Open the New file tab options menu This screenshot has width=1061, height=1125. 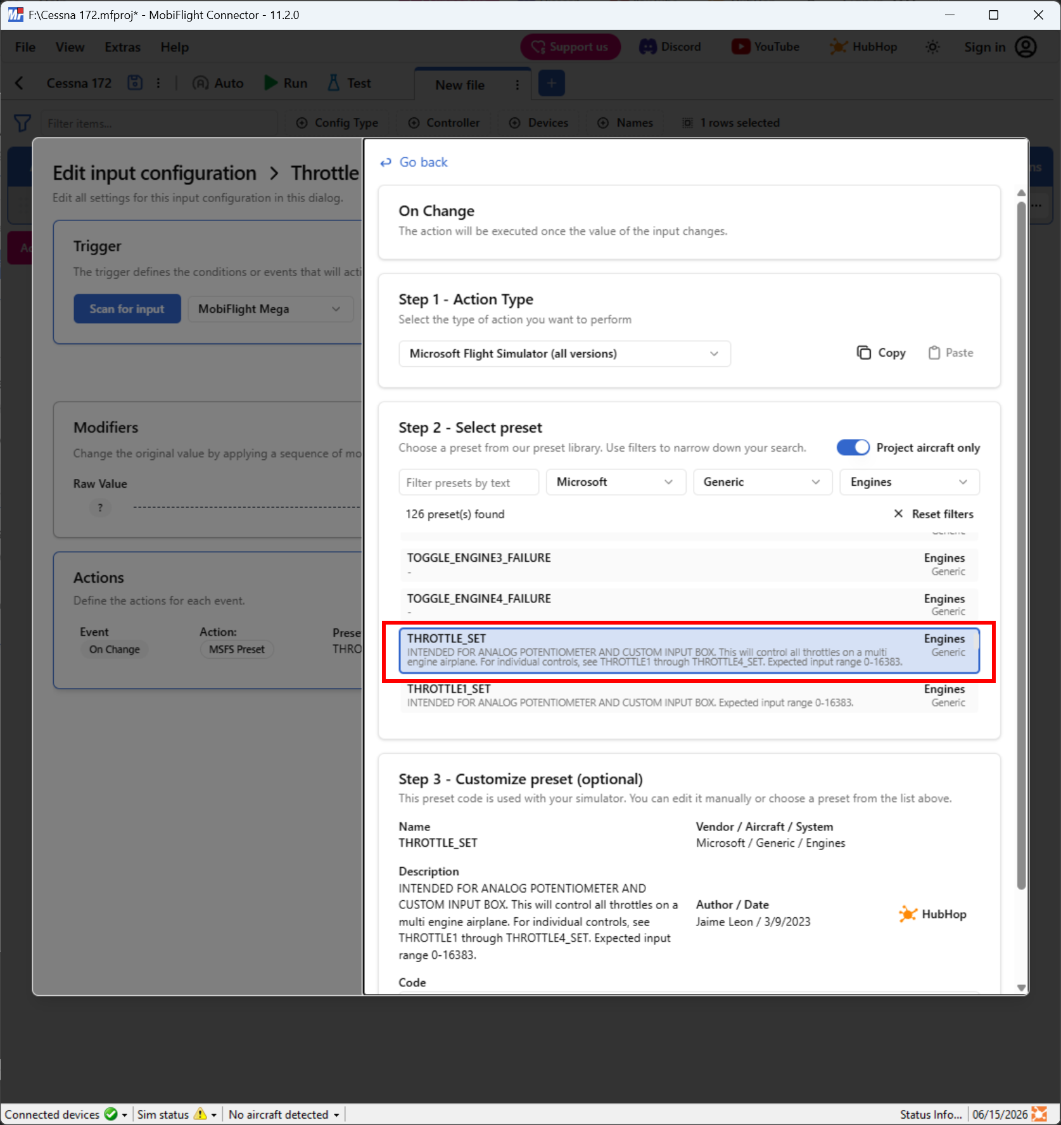pos(518,85)
